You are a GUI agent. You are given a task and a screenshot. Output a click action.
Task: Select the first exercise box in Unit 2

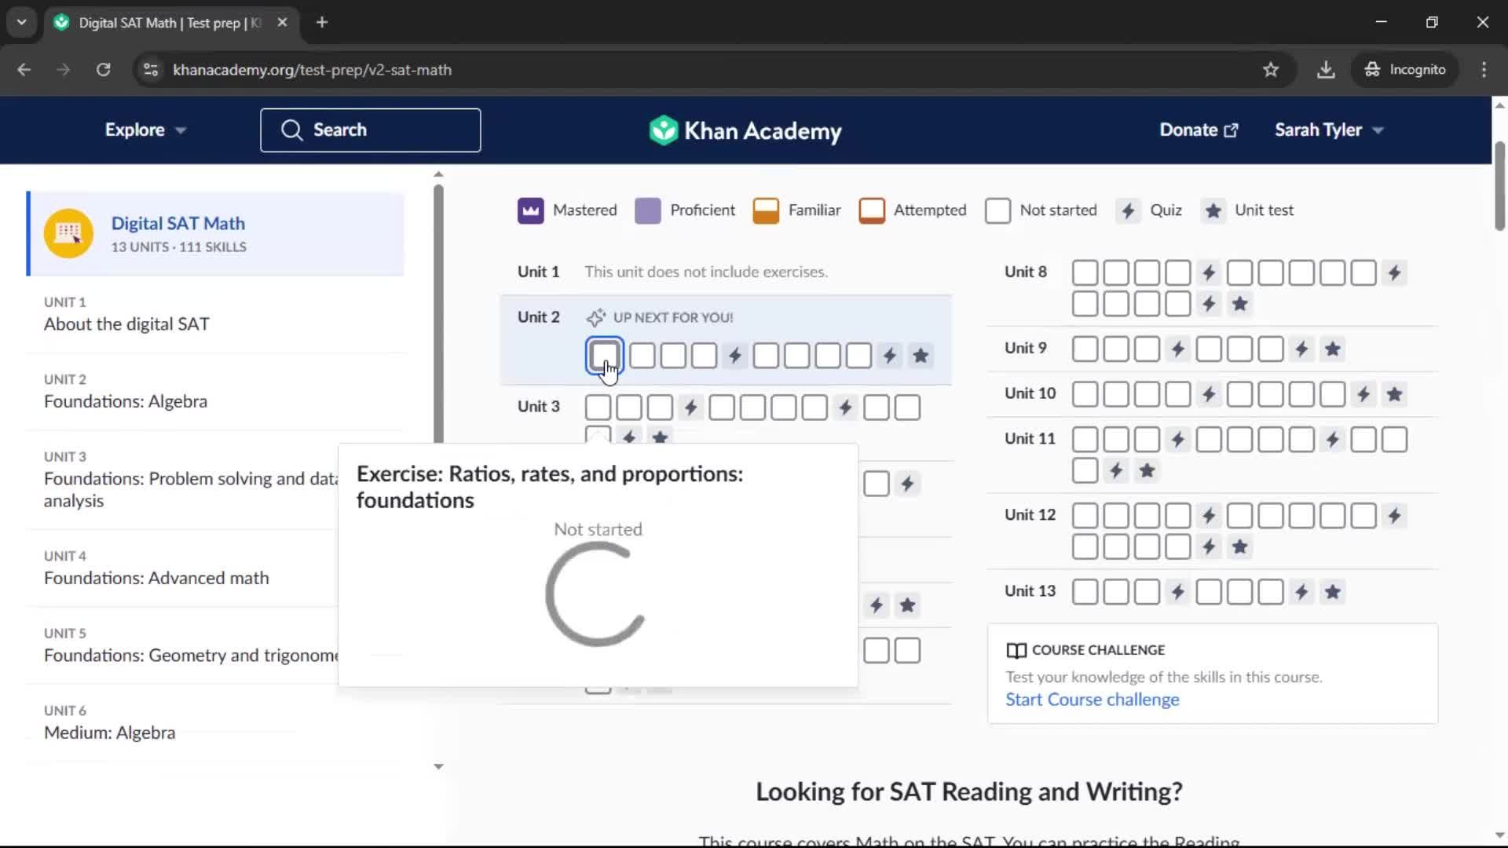(x=605, y=356)
